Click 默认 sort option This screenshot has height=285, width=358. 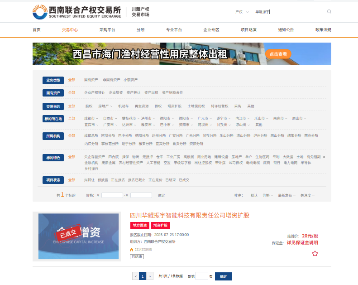[x=254, y=195]
